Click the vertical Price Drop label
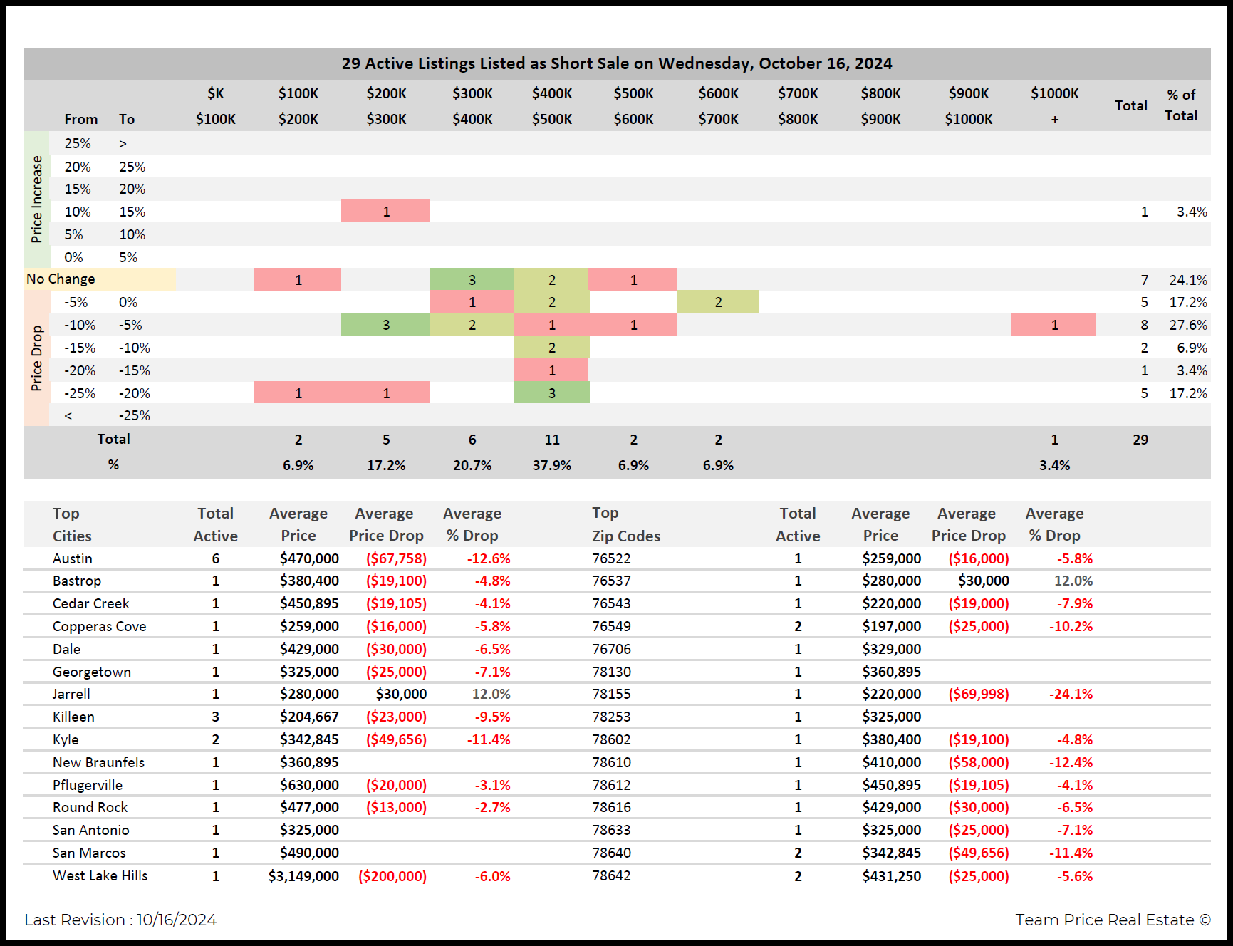Image resolution: width=1233 pixels, height=946 pixels. coord(37,358)
